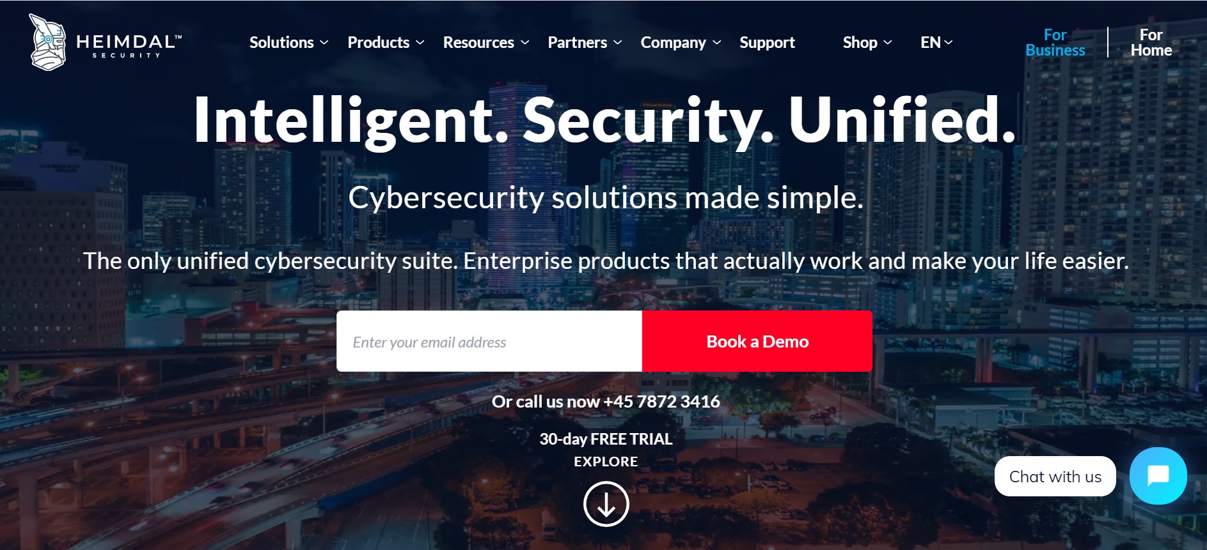Switch to the For Home tab
The height and width of the screenshot is (550, 1207).
point(1151,43)
